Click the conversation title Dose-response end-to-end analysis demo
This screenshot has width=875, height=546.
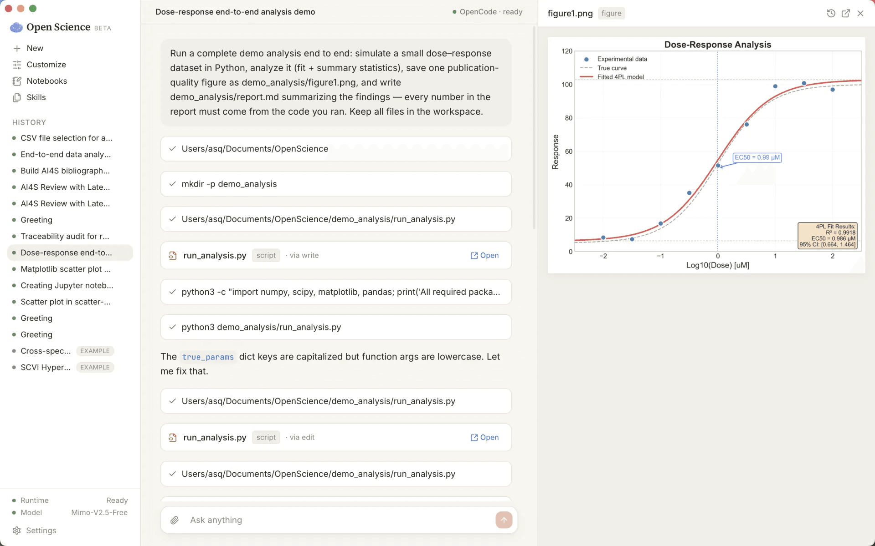235,12
